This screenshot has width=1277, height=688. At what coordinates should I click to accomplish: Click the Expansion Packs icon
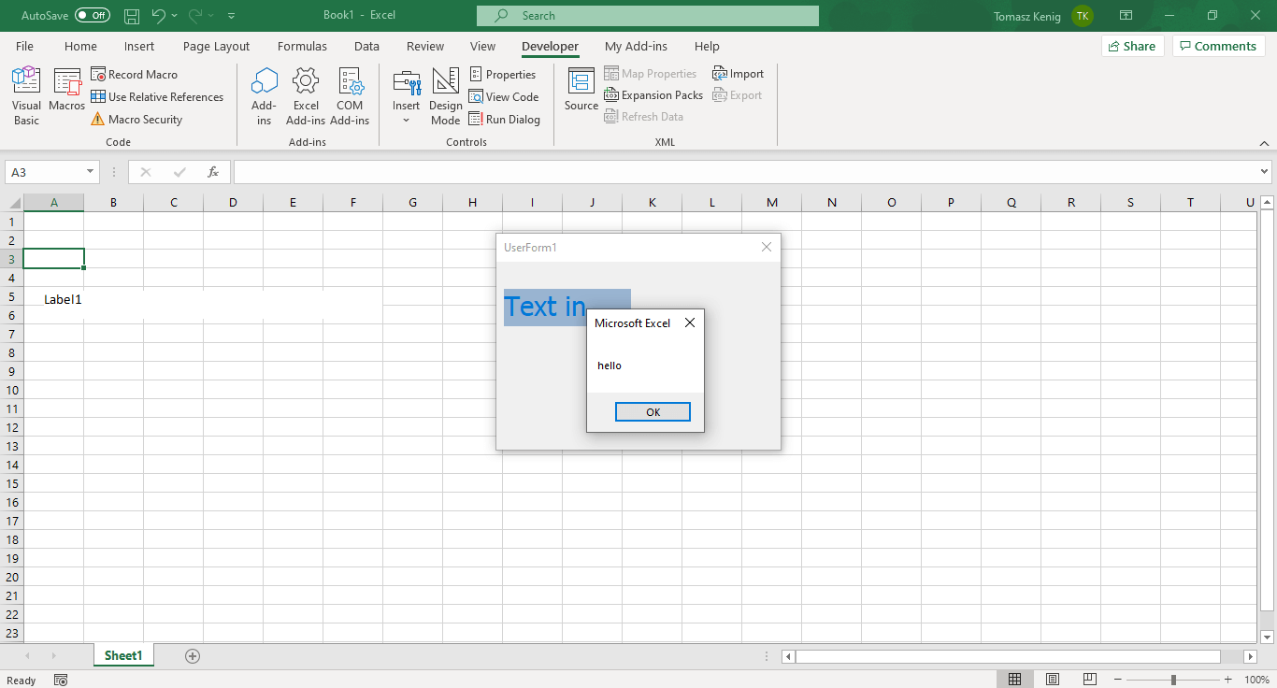pos(653,94)
